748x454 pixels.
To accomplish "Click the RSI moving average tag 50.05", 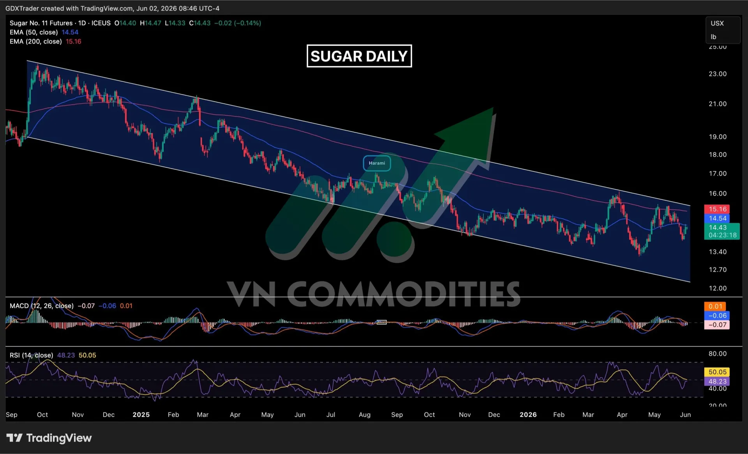I will pos(717,372).
